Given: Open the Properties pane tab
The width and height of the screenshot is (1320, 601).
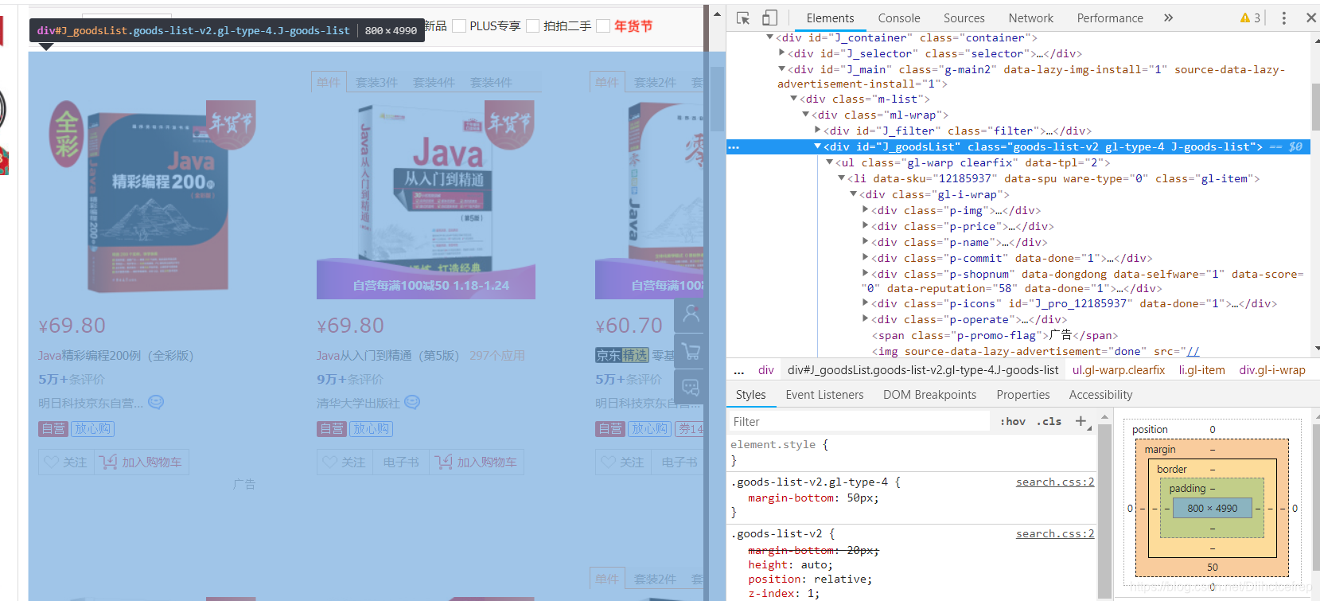Looking at the screenshot, I should tap(1023, 395).
